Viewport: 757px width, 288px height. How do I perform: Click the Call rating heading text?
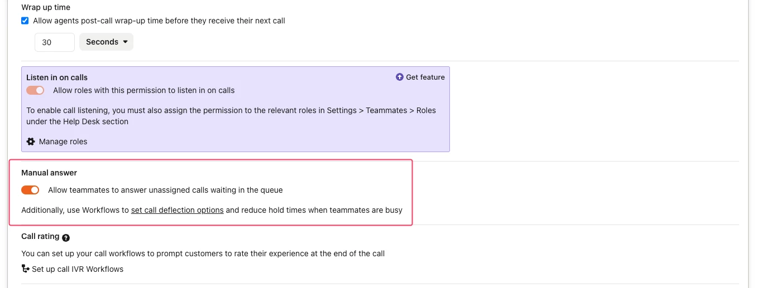[40, 236]
